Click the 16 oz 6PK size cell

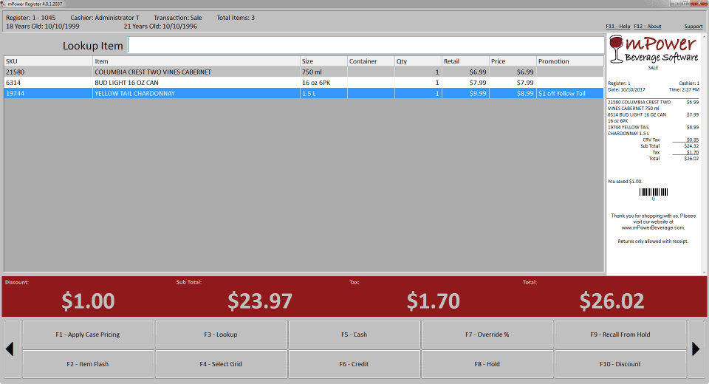click(x=323, y=83)
